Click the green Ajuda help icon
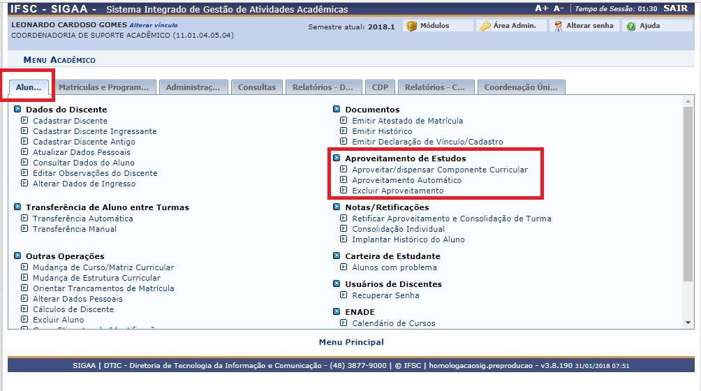Viewport: 701px width, 391px height. tap(631, 26)
